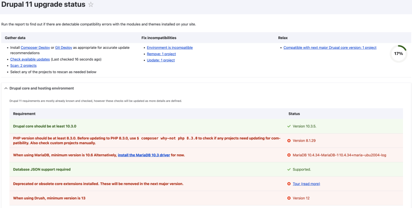Viewport: 412px width, 208px height.
Task: Click the red error icon beside Version 8.1.29
Action: [289, 140]
